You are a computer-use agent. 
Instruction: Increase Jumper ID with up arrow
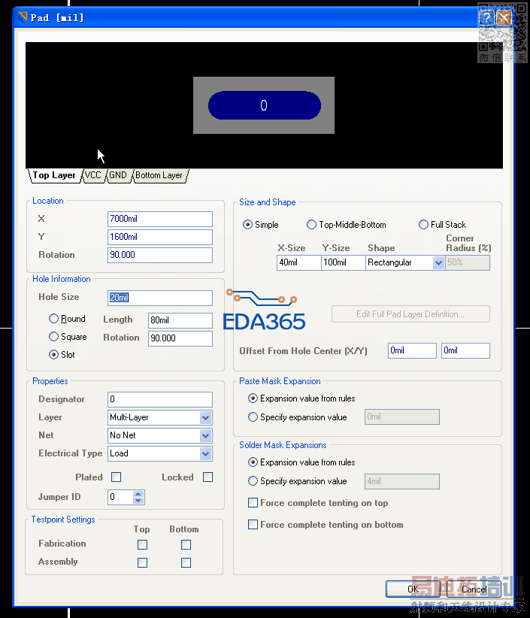138,494
